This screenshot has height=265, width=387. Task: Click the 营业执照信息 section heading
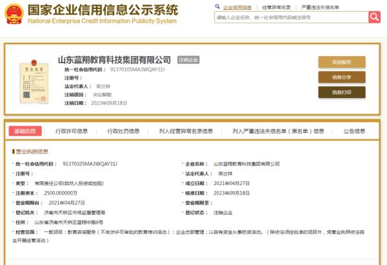click(x=32, y=152)
